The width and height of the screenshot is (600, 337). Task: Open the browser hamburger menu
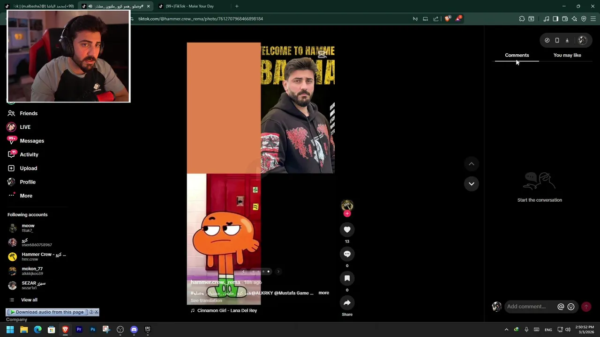pos(593,19)
